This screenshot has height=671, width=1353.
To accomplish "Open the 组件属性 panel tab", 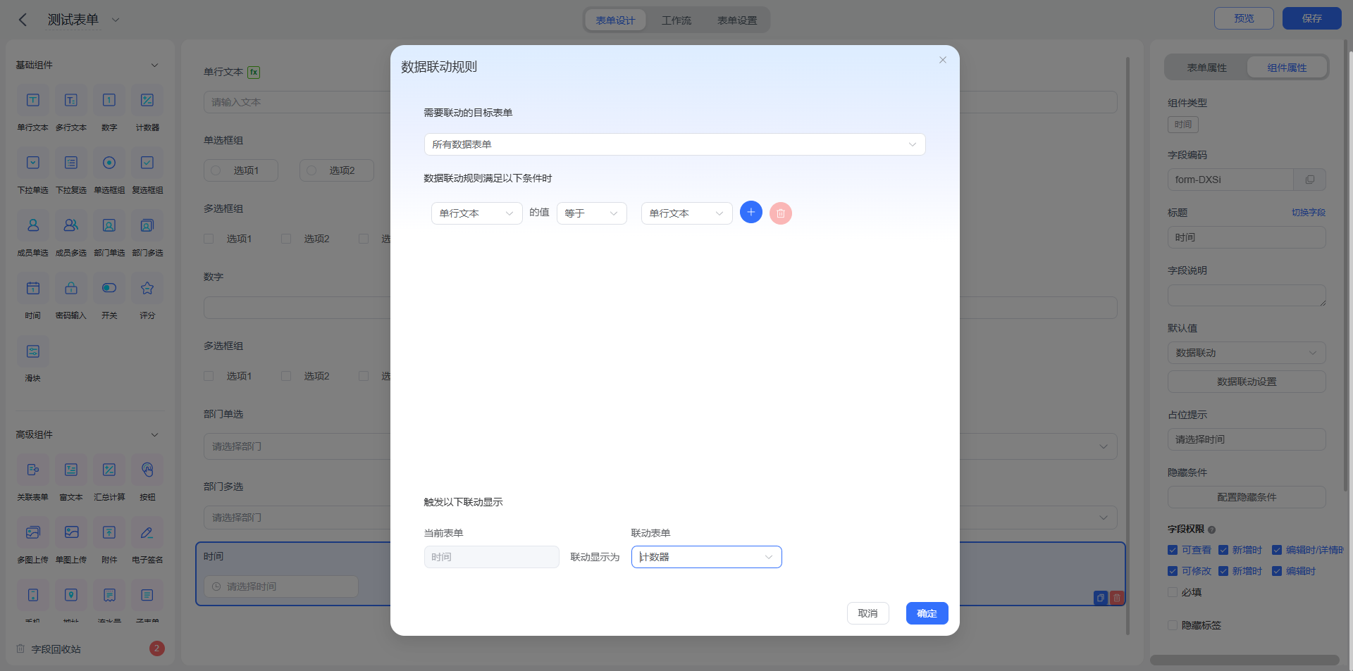I will pos(1287,68).
